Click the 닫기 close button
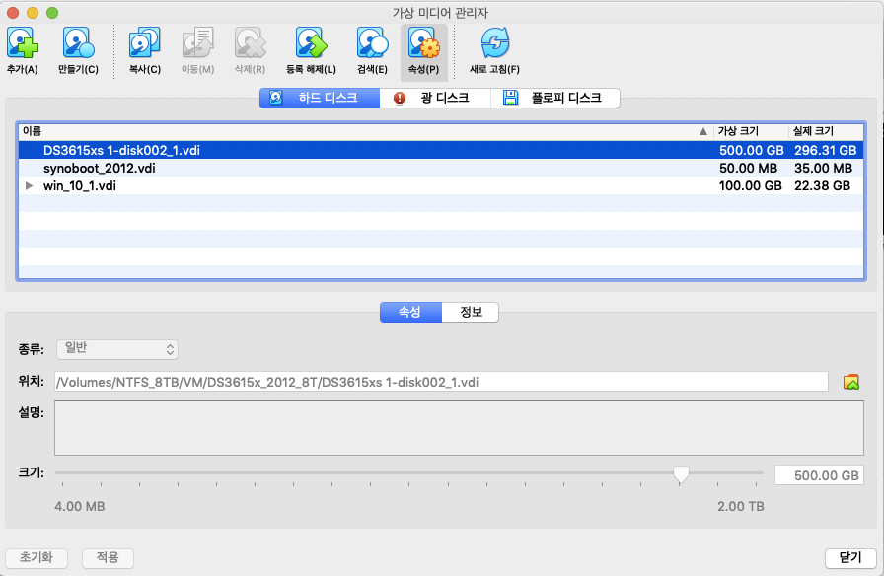Screen dimensions: 884x576 (850, 558)
